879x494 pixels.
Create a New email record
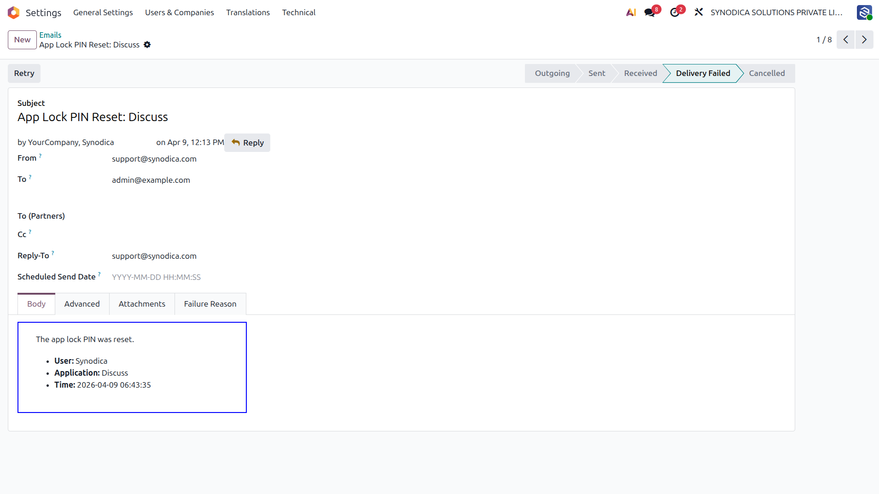pyautogui.click(x=22, y=40)
